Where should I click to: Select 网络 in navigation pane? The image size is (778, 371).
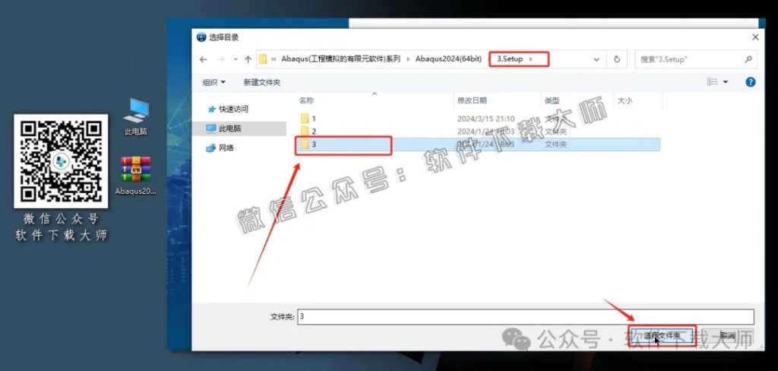[220, 147]
